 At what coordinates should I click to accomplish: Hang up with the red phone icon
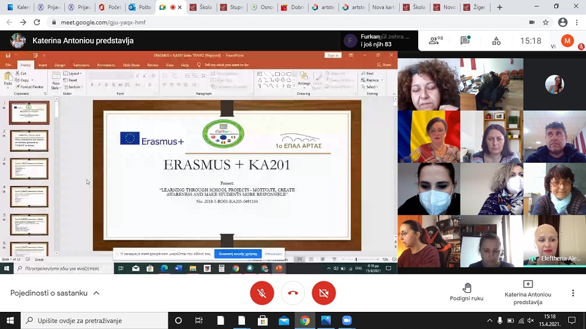coord(293,293)
